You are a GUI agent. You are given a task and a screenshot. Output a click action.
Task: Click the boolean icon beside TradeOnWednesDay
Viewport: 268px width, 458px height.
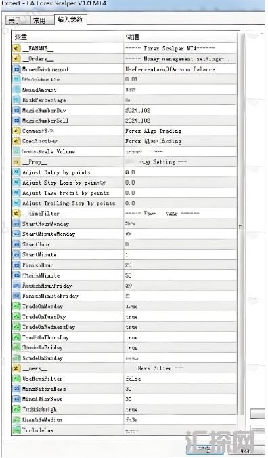tap(16, 327)
